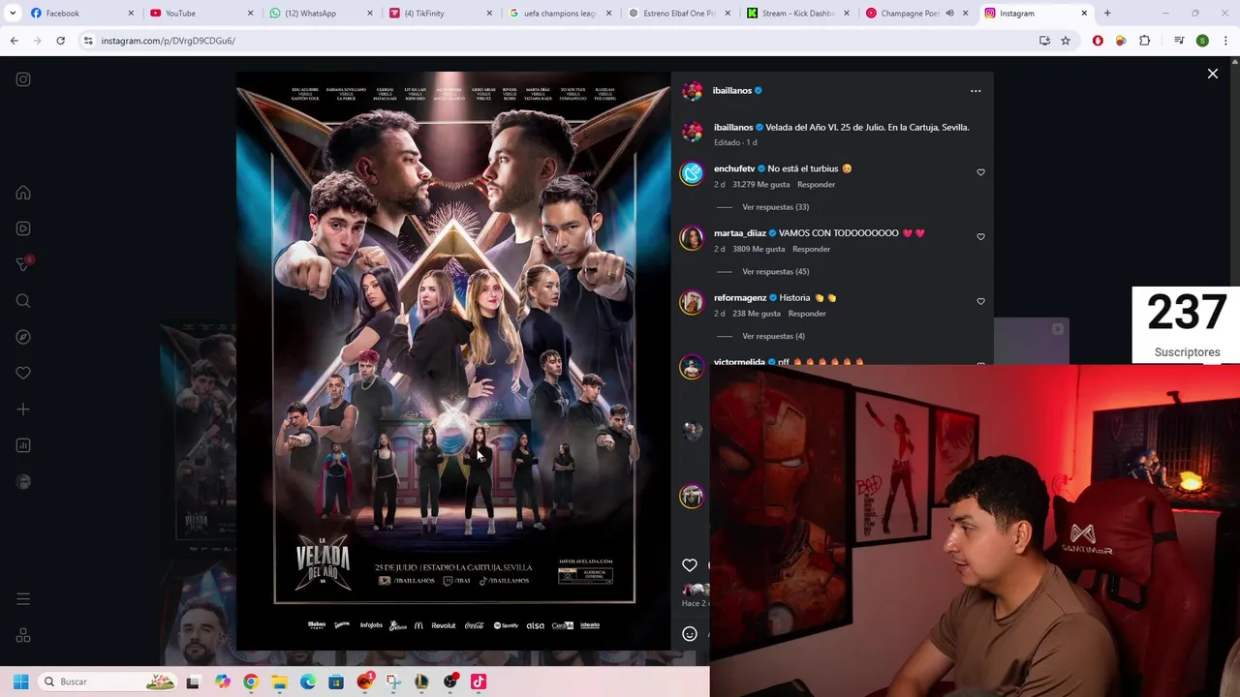
Task: Open Chrome three-dot menu
Action: [x=1226, y=41]
